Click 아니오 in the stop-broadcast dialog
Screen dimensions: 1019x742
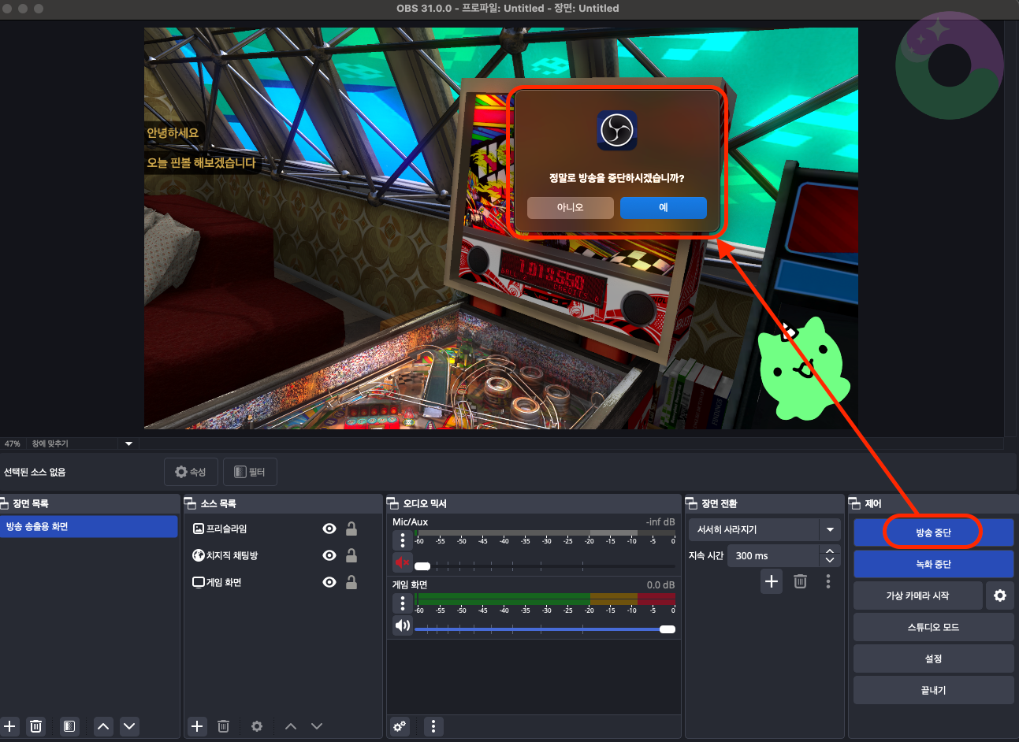[x=571, y=207]
